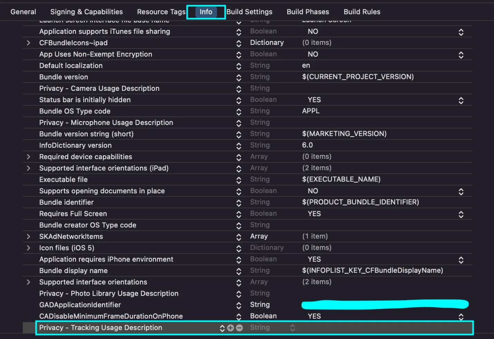Click the minus icon on Tracking Usage row

(x=239, y=328)
